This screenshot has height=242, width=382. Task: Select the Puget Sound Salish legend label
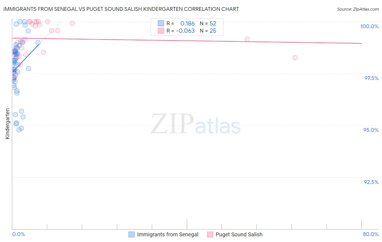pos(239,234)
